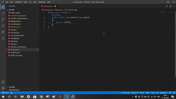The height and width of the screenshot is (99, 176).
Task: Open notifications bell in status bar
Action: point(174,93)
